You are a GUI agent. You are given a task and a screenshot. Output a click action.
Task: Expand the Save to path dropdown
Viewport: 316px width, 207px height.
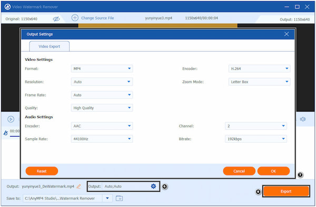point(107,198)
